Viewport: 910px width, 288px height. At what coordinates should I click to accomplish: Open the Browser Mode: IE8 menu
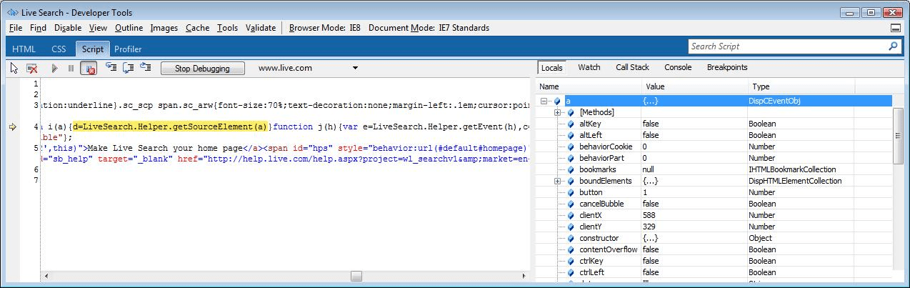(x=325, y=28)
